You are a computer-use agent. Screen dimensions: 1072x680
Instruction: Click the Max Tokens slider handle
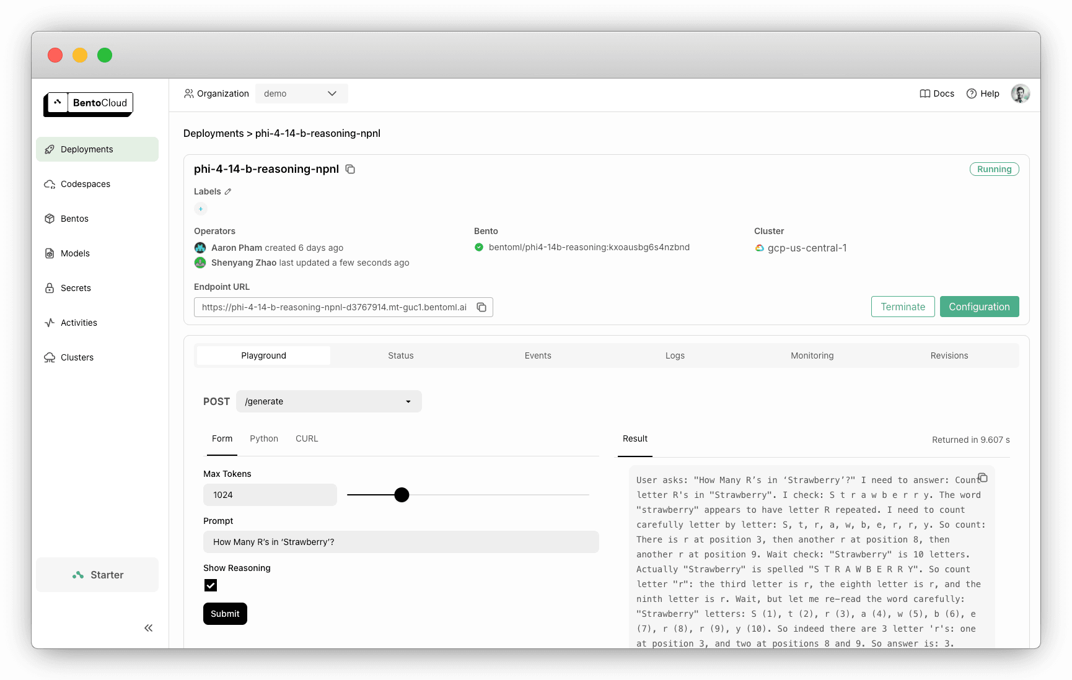402,495
